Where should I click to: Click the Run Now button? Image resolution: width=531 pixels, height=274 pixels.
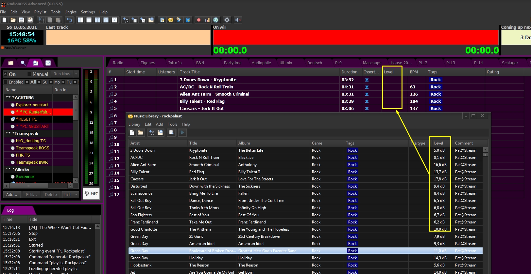pyautogui.click(x=62, y=74)
